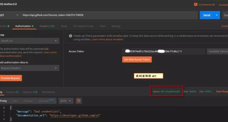Open the Settings tab
The height and width of the screenshot is (122, 228).
coord(116,26)
